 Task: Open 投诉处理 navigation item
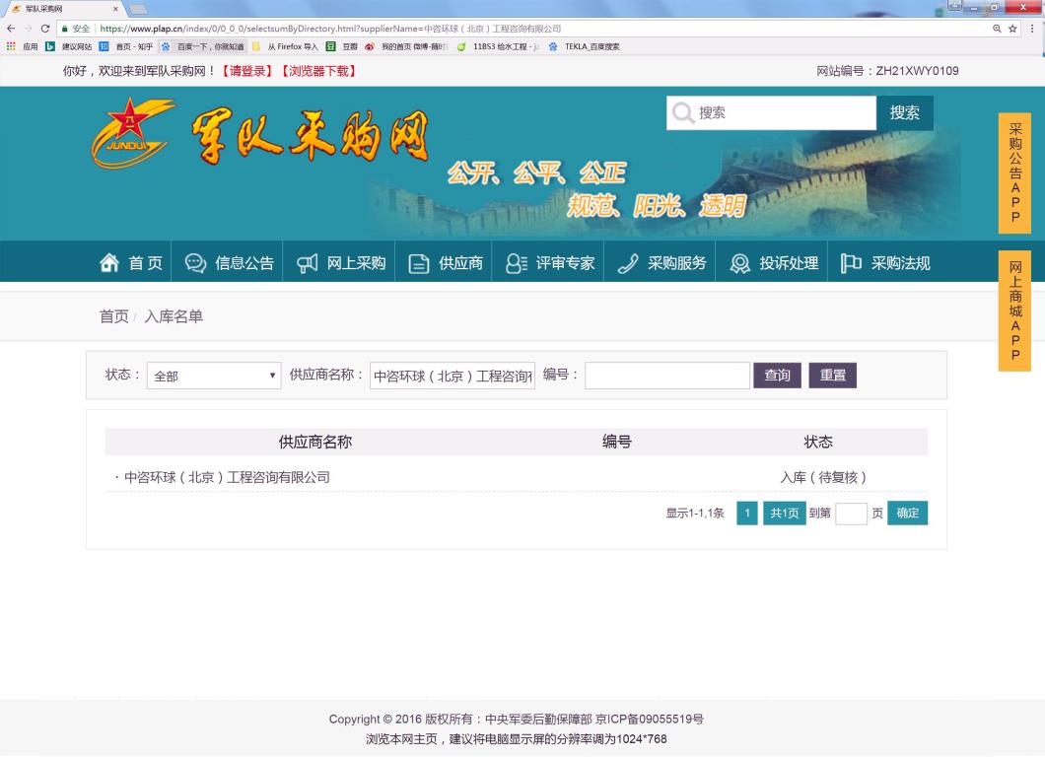click(774, 263)
